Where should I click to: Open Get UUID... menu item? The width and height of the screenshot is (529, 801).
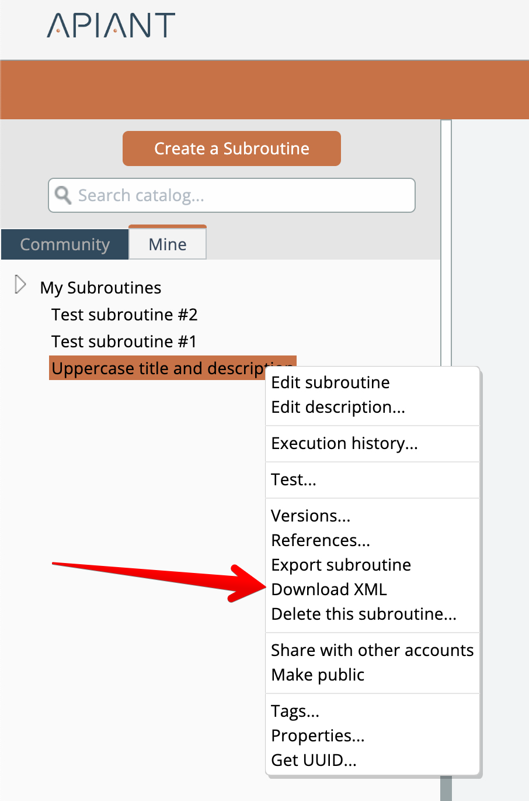(x=314, y=760)
